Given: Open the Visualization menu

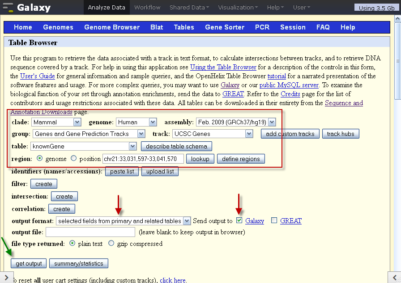Looking at the screenshot, I should tap(238, 8).
